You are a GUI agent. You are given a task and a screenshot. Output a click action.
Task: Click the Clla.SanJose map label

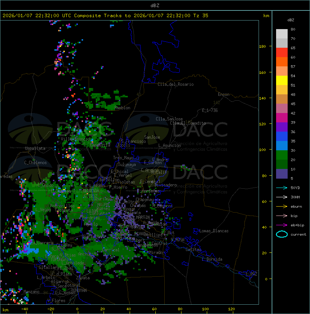click(169, 119)
